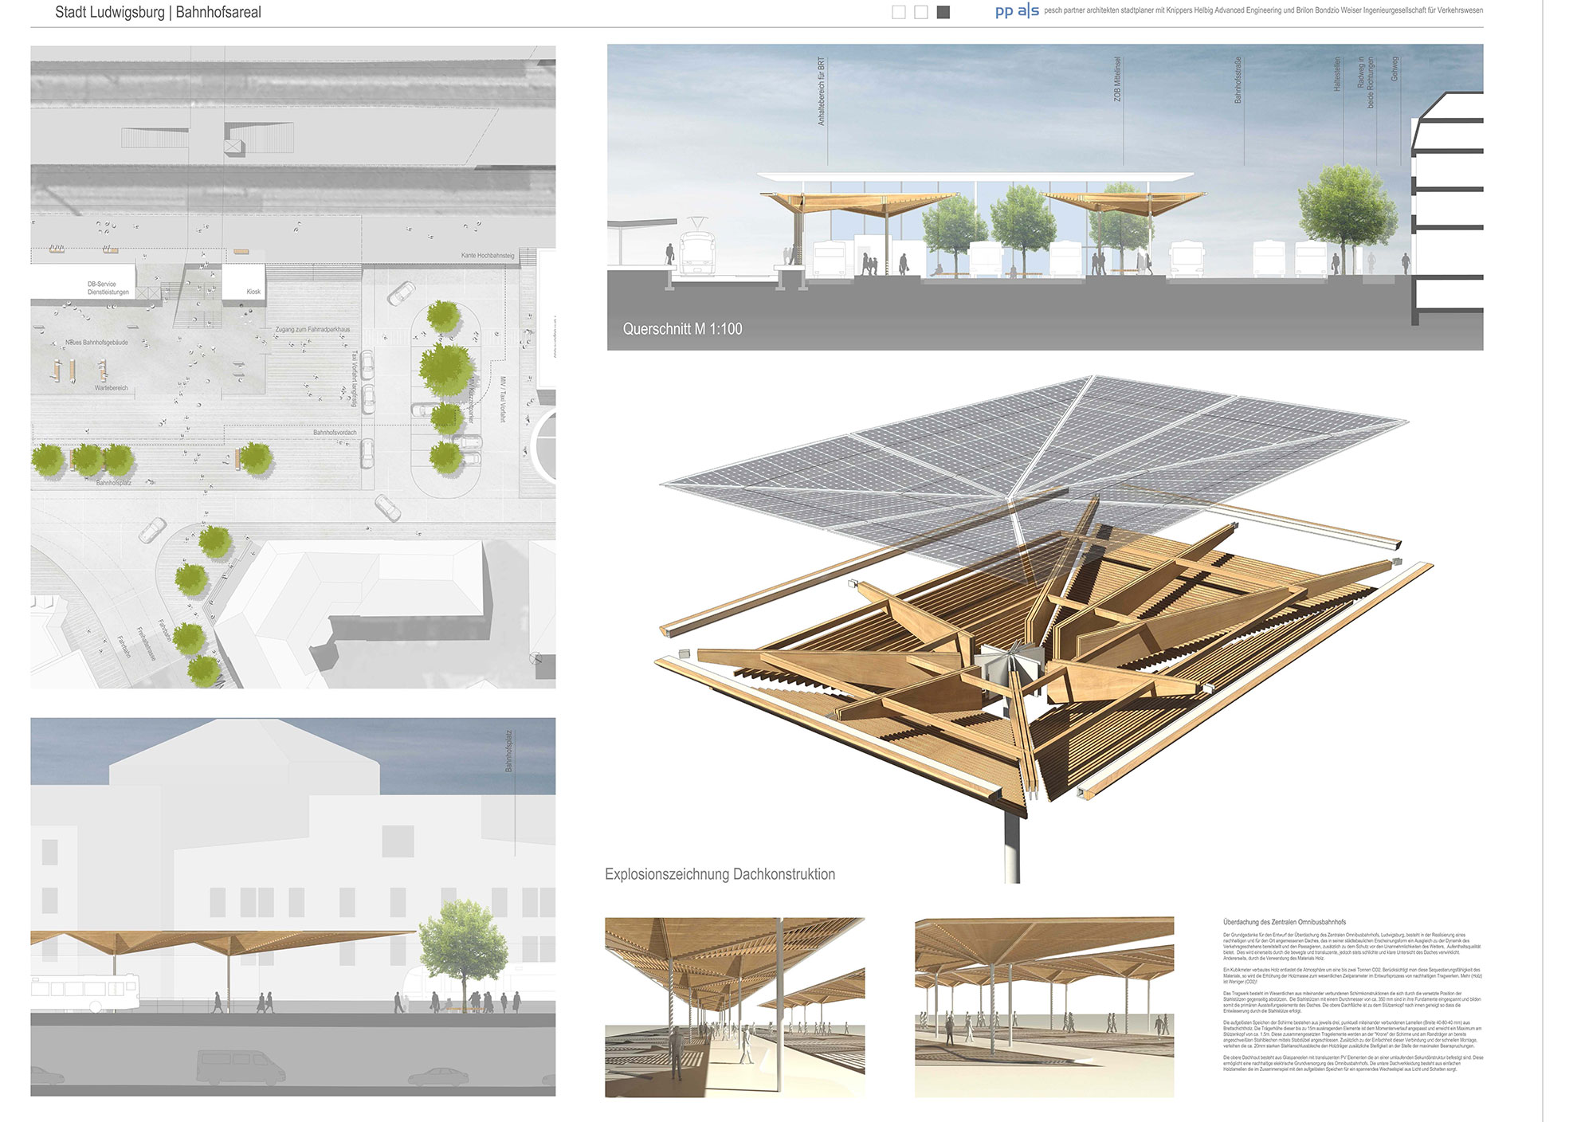1577x1122 pixels.
Task: Click the "Bahnhofstraße" section label
Action: point(1238,80)
